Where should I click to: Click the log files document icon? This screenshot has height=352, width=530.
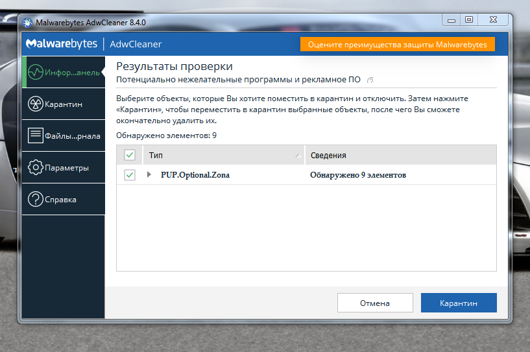(36, 135)
